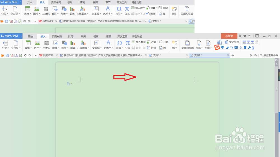Add watermark in front window
The image size is (280, 157).
coord(208,45)
